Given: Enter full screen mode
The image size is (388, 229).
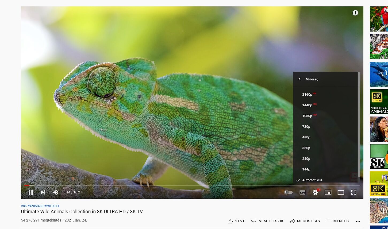Looking at the screenshot, I should tap(354, 192).
